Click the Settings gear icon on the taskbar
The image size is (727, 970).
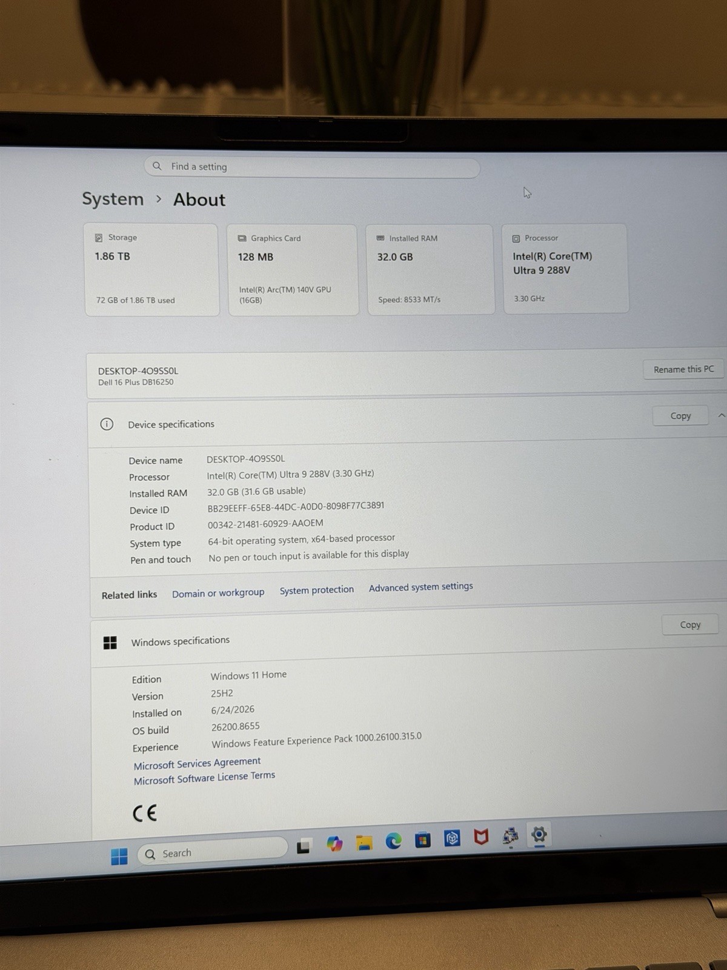(x=539, y=835)
